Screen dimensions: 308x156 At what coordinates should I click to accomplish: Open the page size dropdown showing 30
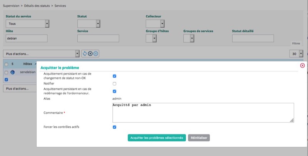point(296,54)
